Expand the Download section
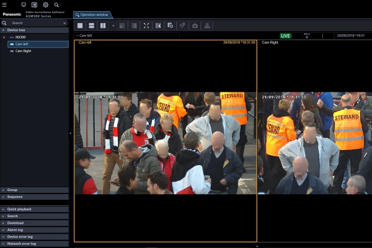372x248 pixels. [35, 223]
